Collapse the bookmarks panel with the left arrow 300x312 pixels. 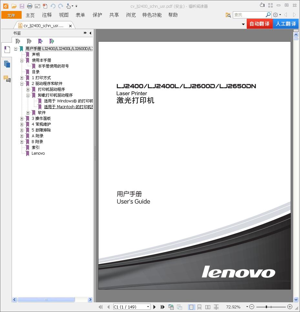[x=90, y=33]
